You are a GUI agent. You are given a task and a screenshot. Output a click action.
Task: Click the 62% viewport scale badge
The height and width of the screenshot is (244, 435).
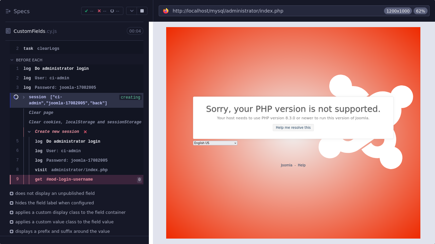tap(420, 11)
